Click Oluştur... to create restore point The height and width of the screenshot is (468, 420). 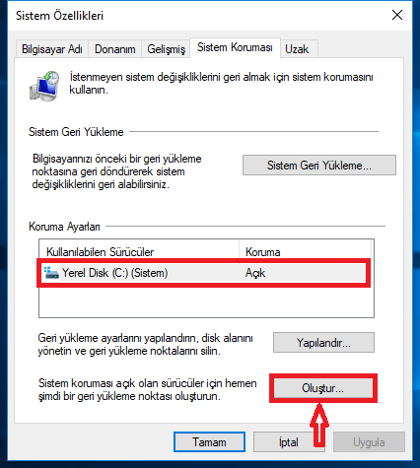tap(323, 388)
